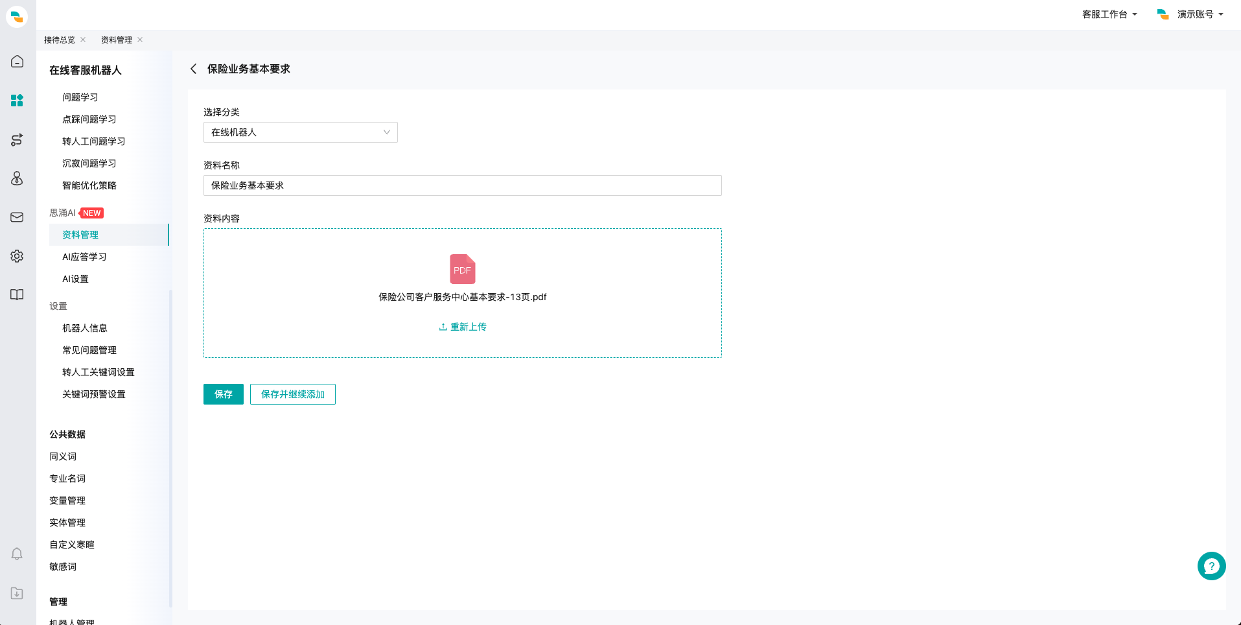Open AI应答学习 in the sidebar
1241x625 pixels.
[x=84, y=257]
